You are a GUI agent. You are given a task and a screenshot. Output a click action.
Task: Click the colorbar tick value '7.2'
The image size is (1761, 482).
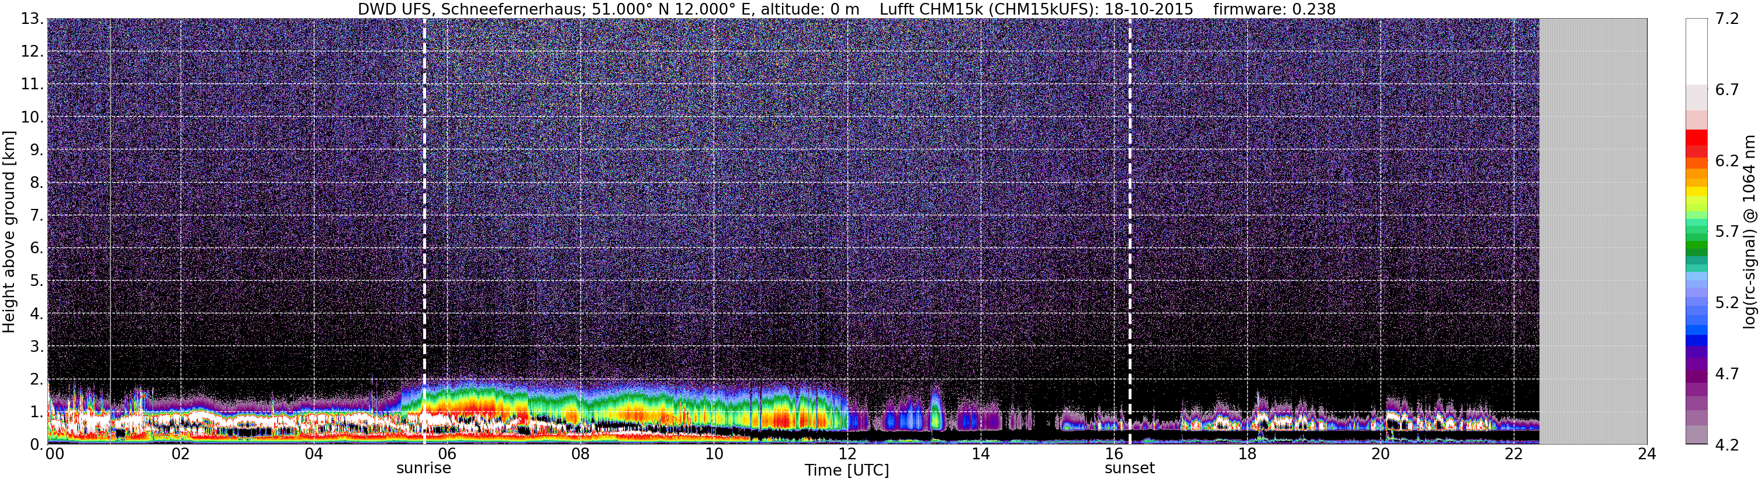point(1726,19)
